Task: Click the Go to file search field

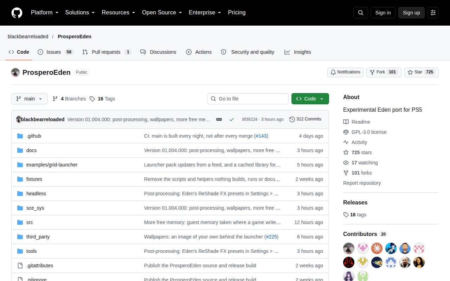Action: [248, 99]
